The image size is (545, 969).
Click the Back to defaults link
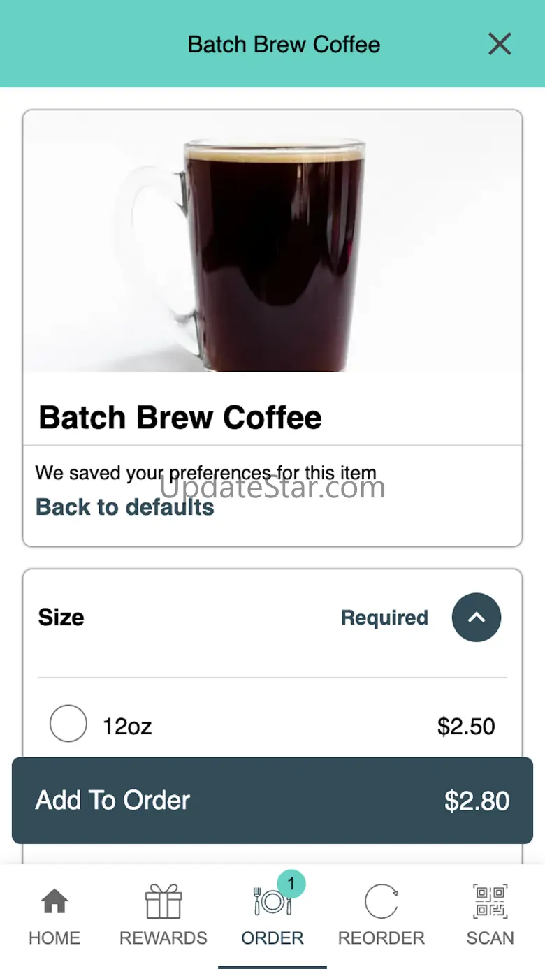click(125, 507)
